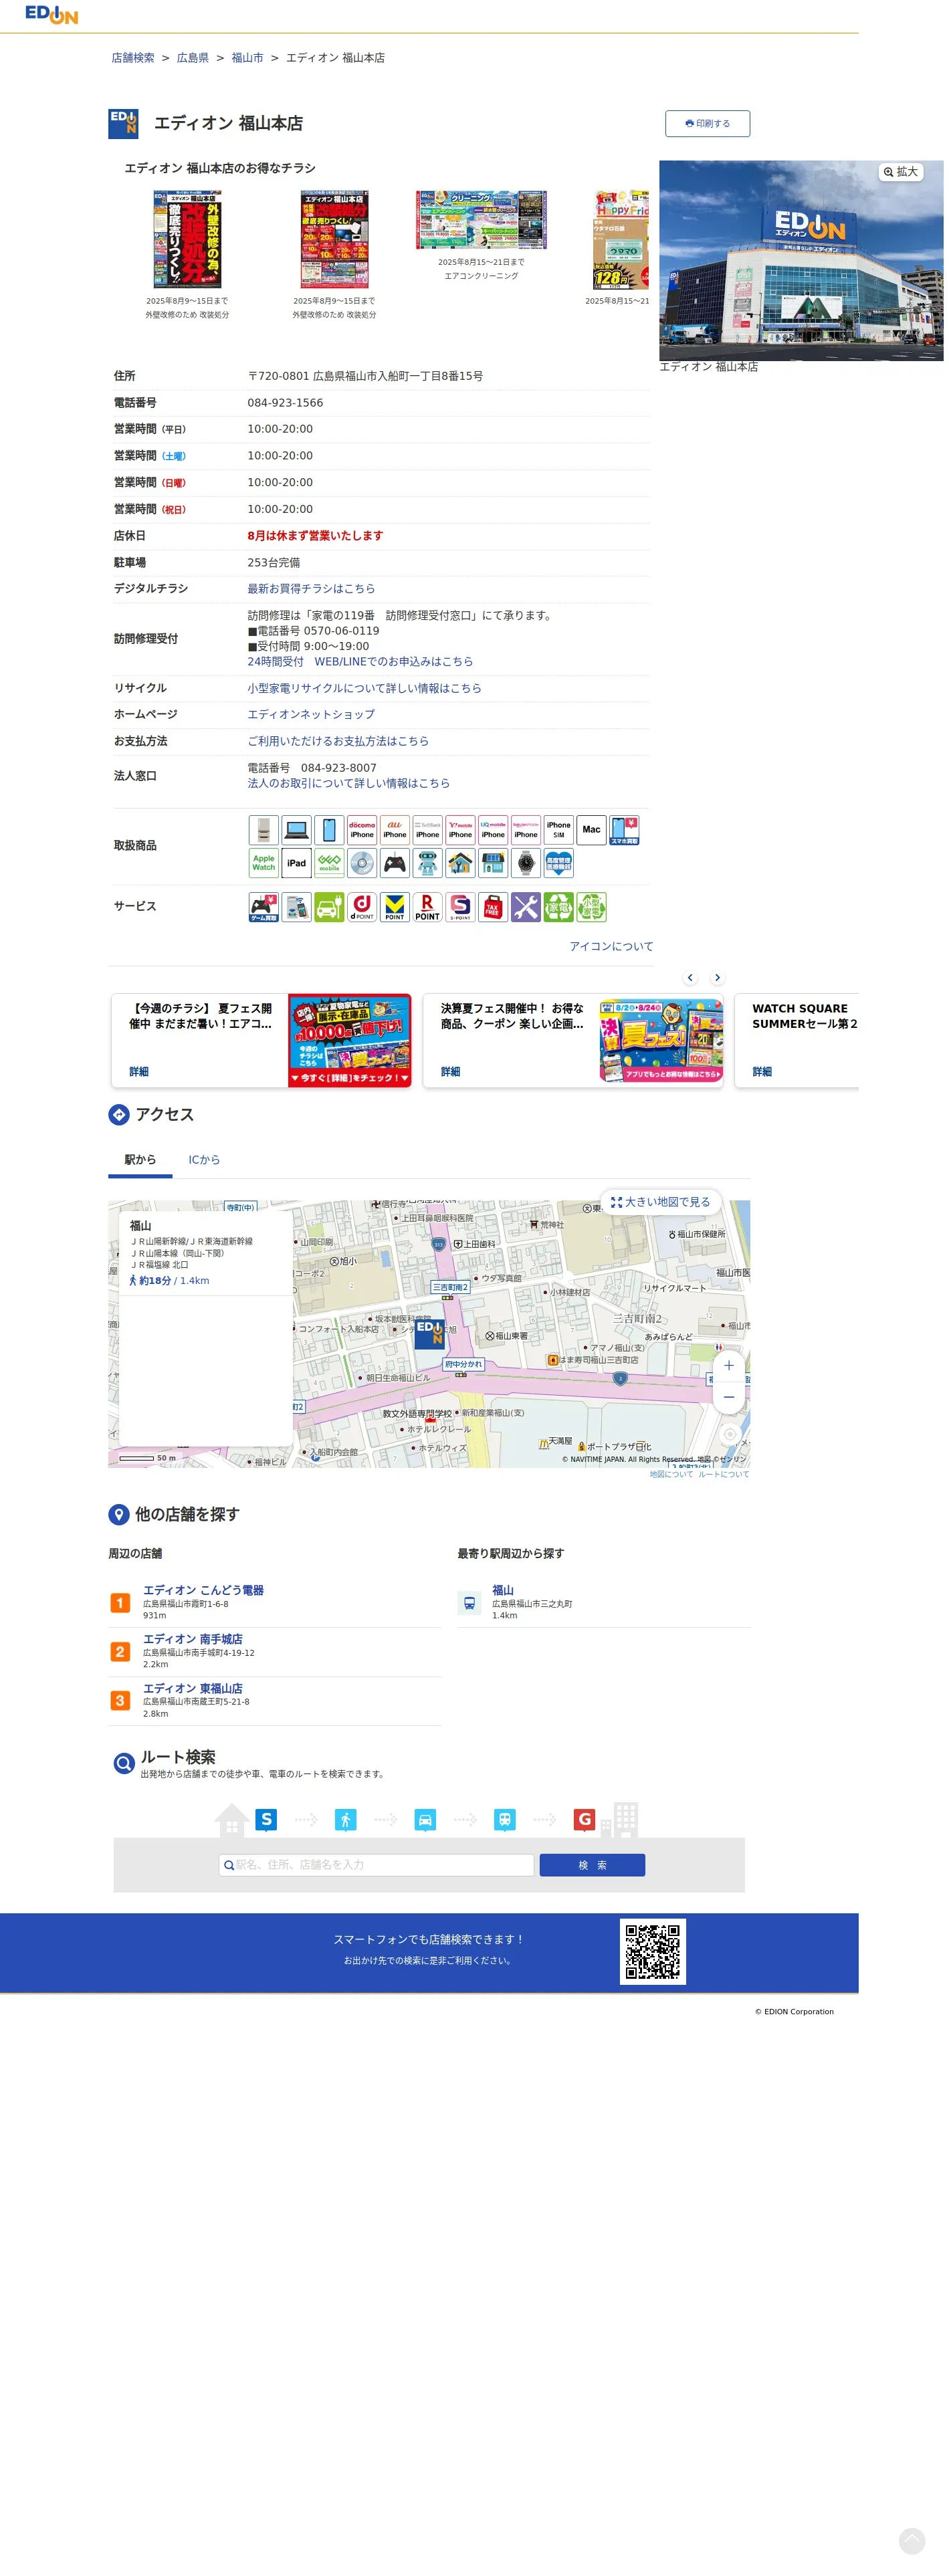Show the next news carousel card
Viewport: 949px width, 2576px height.
click(x=717, y=978)
